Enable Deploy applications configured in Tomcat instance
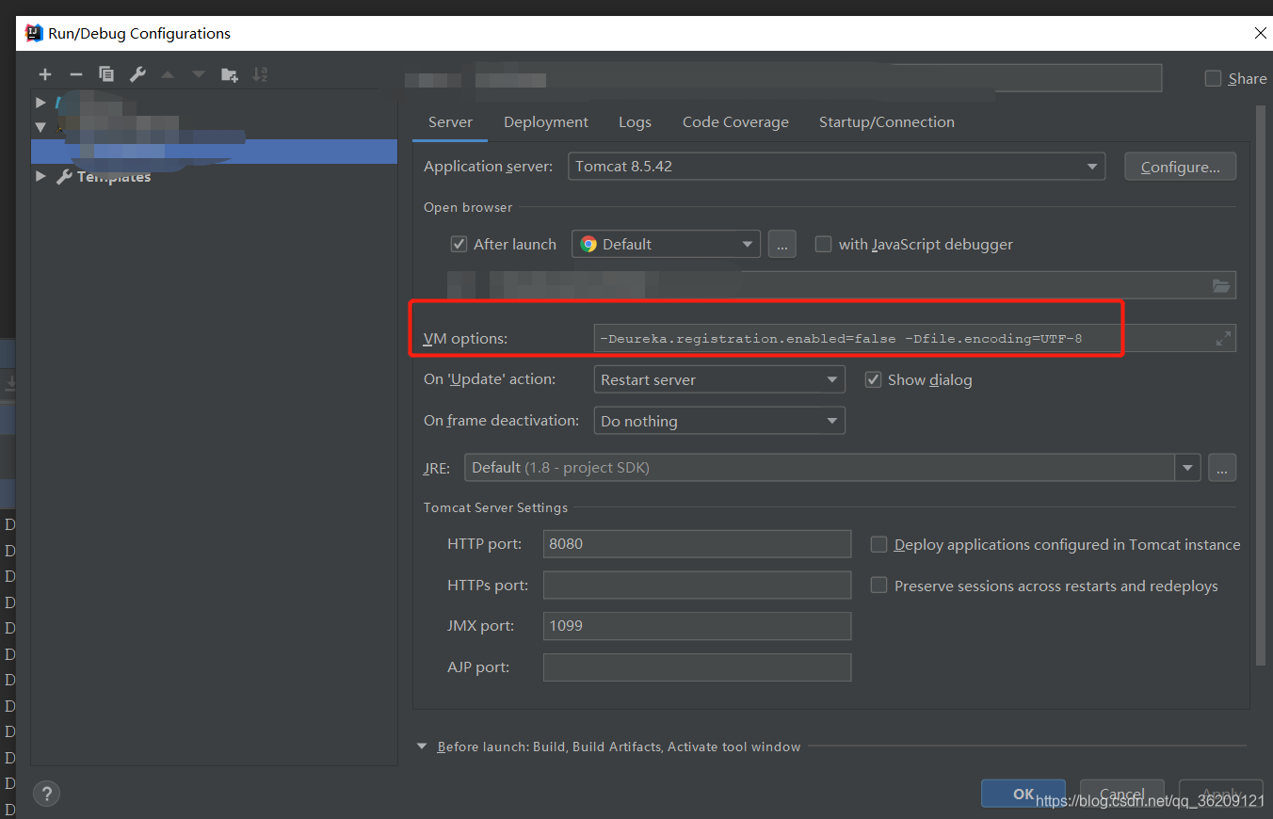This screenshot has height=819, width=1273. pyautogui.click(x=879, y=544)
